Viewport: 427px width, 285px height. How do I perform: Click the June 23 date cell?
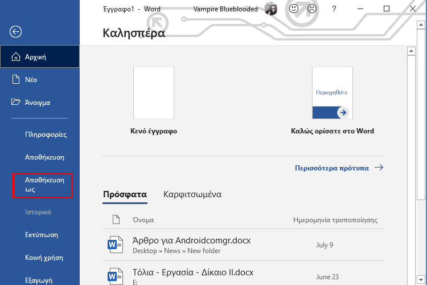(327, 277)
